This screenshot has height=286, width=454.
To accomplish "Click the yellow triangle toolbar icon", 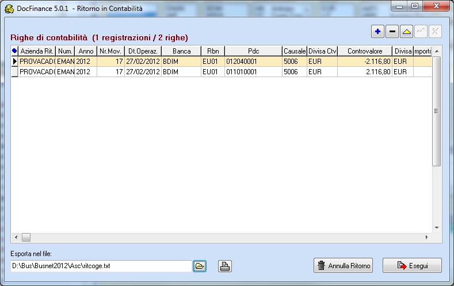I will 406,32.
